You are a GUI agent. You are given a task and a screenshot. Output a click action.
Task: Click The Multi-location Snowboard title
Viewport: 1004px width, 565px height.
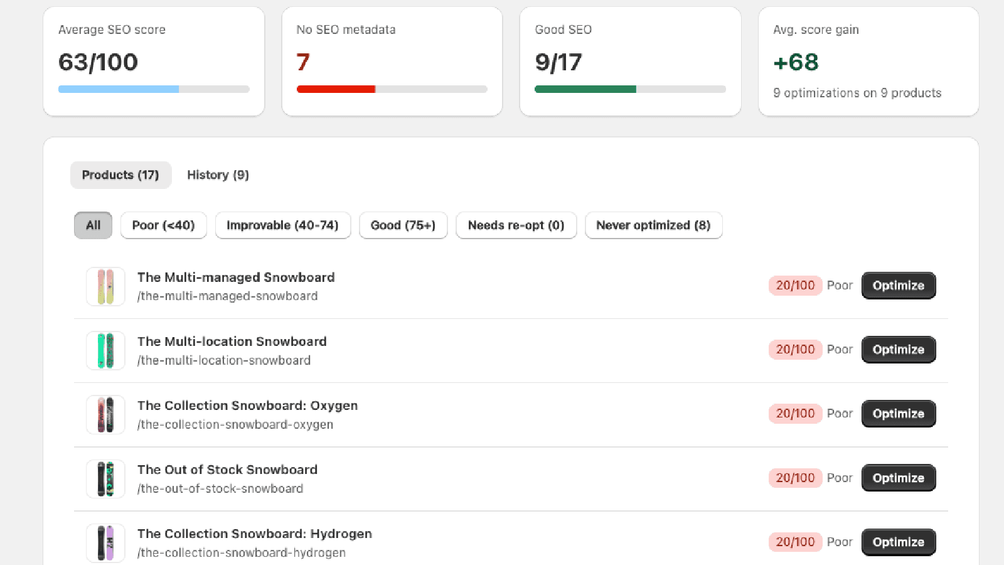click(x=232, y=342)
